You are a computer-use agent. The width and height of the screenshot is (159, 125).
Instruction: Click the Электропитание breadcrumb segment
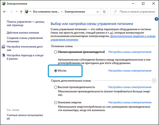click(x=75, y=12)
